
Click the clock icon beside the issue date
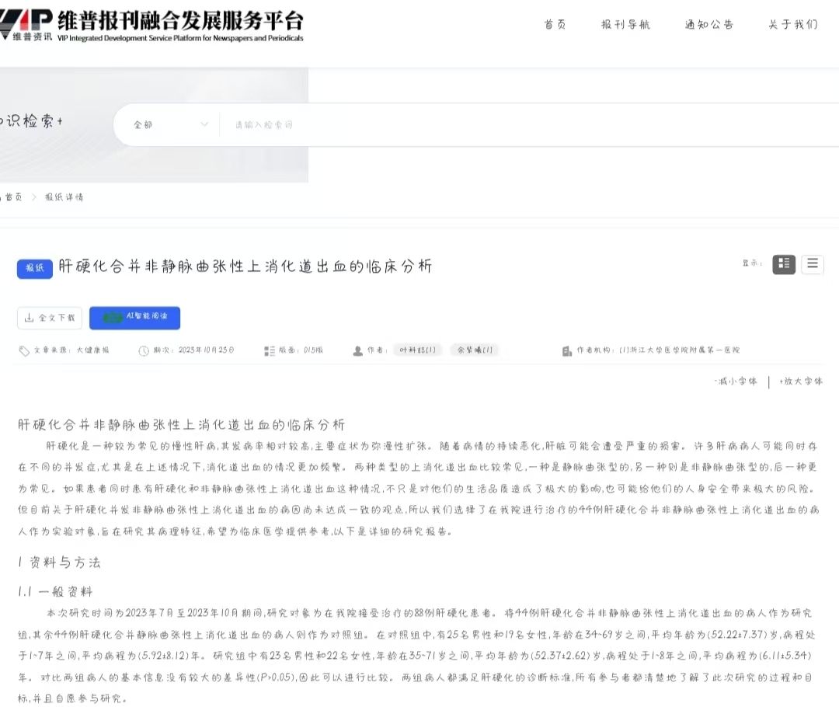tap(144, 350)
